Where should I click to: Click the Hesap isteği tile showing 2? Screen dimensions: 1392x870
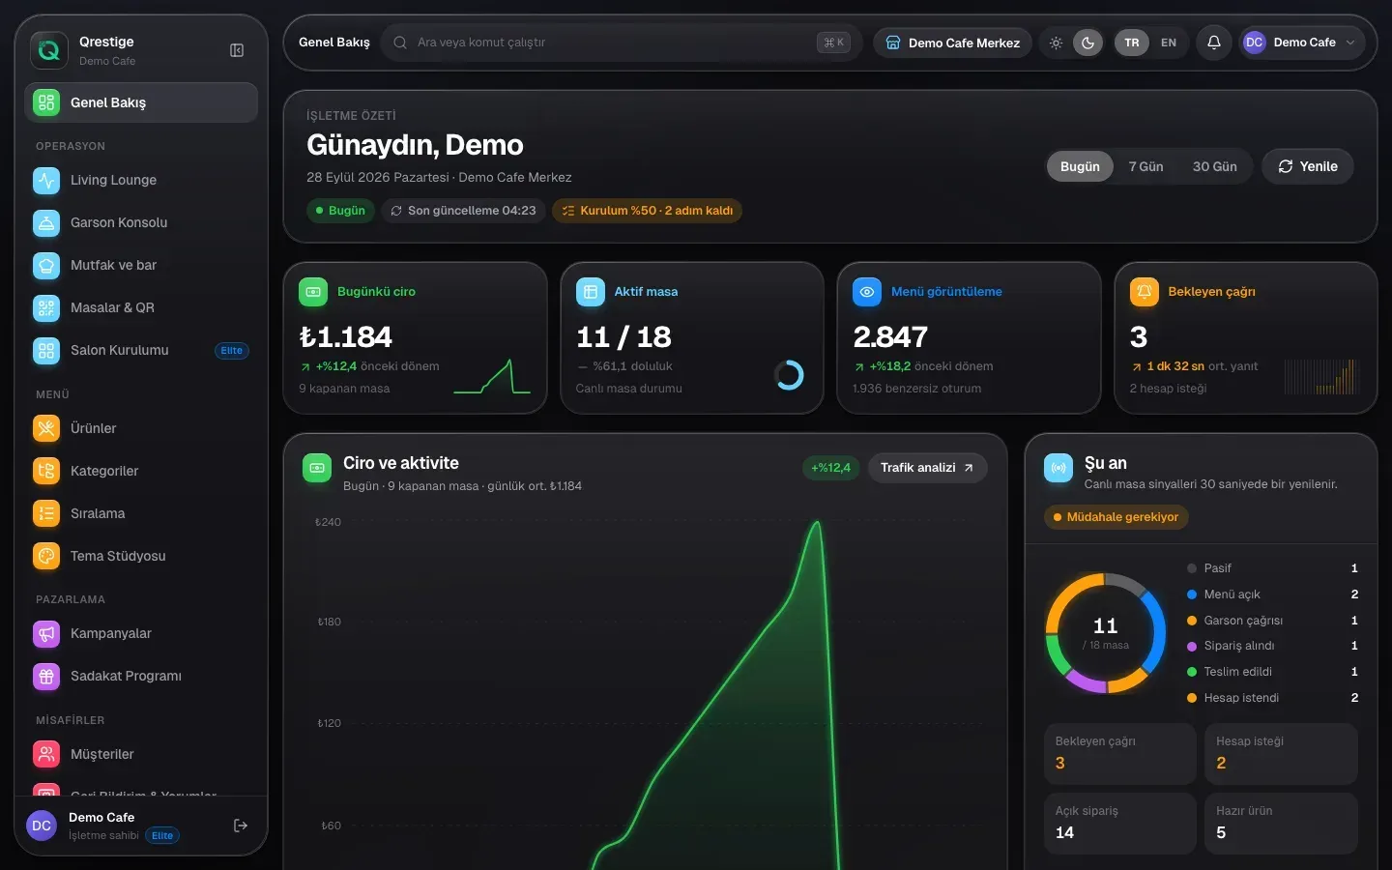[1281, 754]
